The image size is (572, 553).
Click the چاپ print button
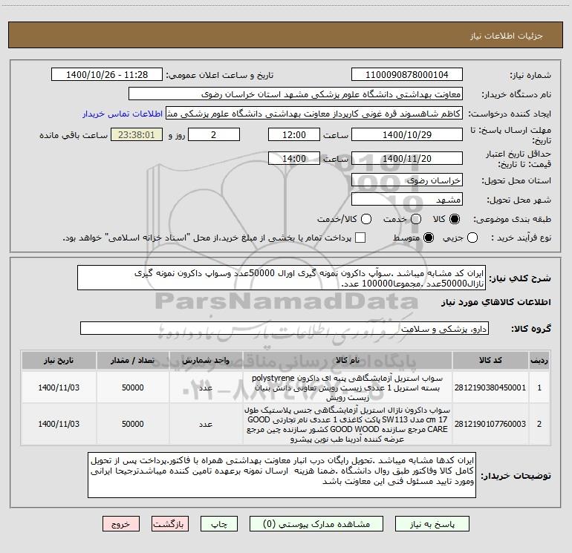click(x=219, y=524)
